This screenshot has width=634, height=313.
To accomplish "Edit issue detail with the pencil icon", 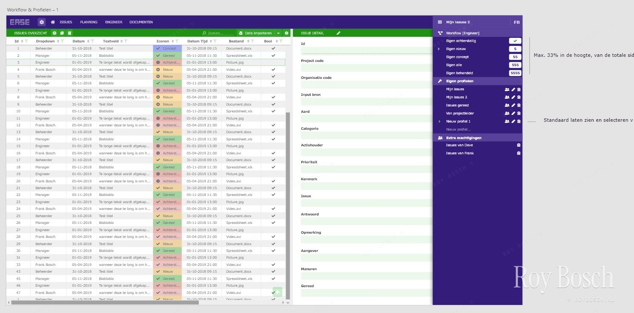I will 338,33.
